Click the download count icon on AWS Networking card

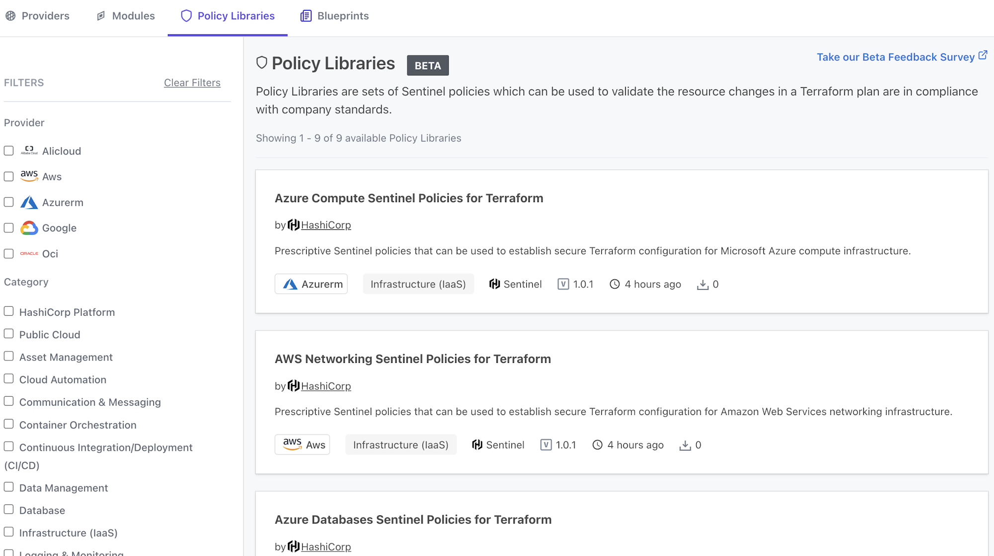tap(686, 445)
